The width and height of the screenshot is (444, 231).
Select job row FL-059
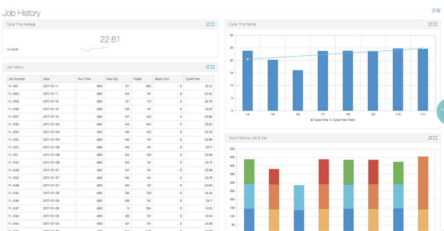(x=111, y=101)
